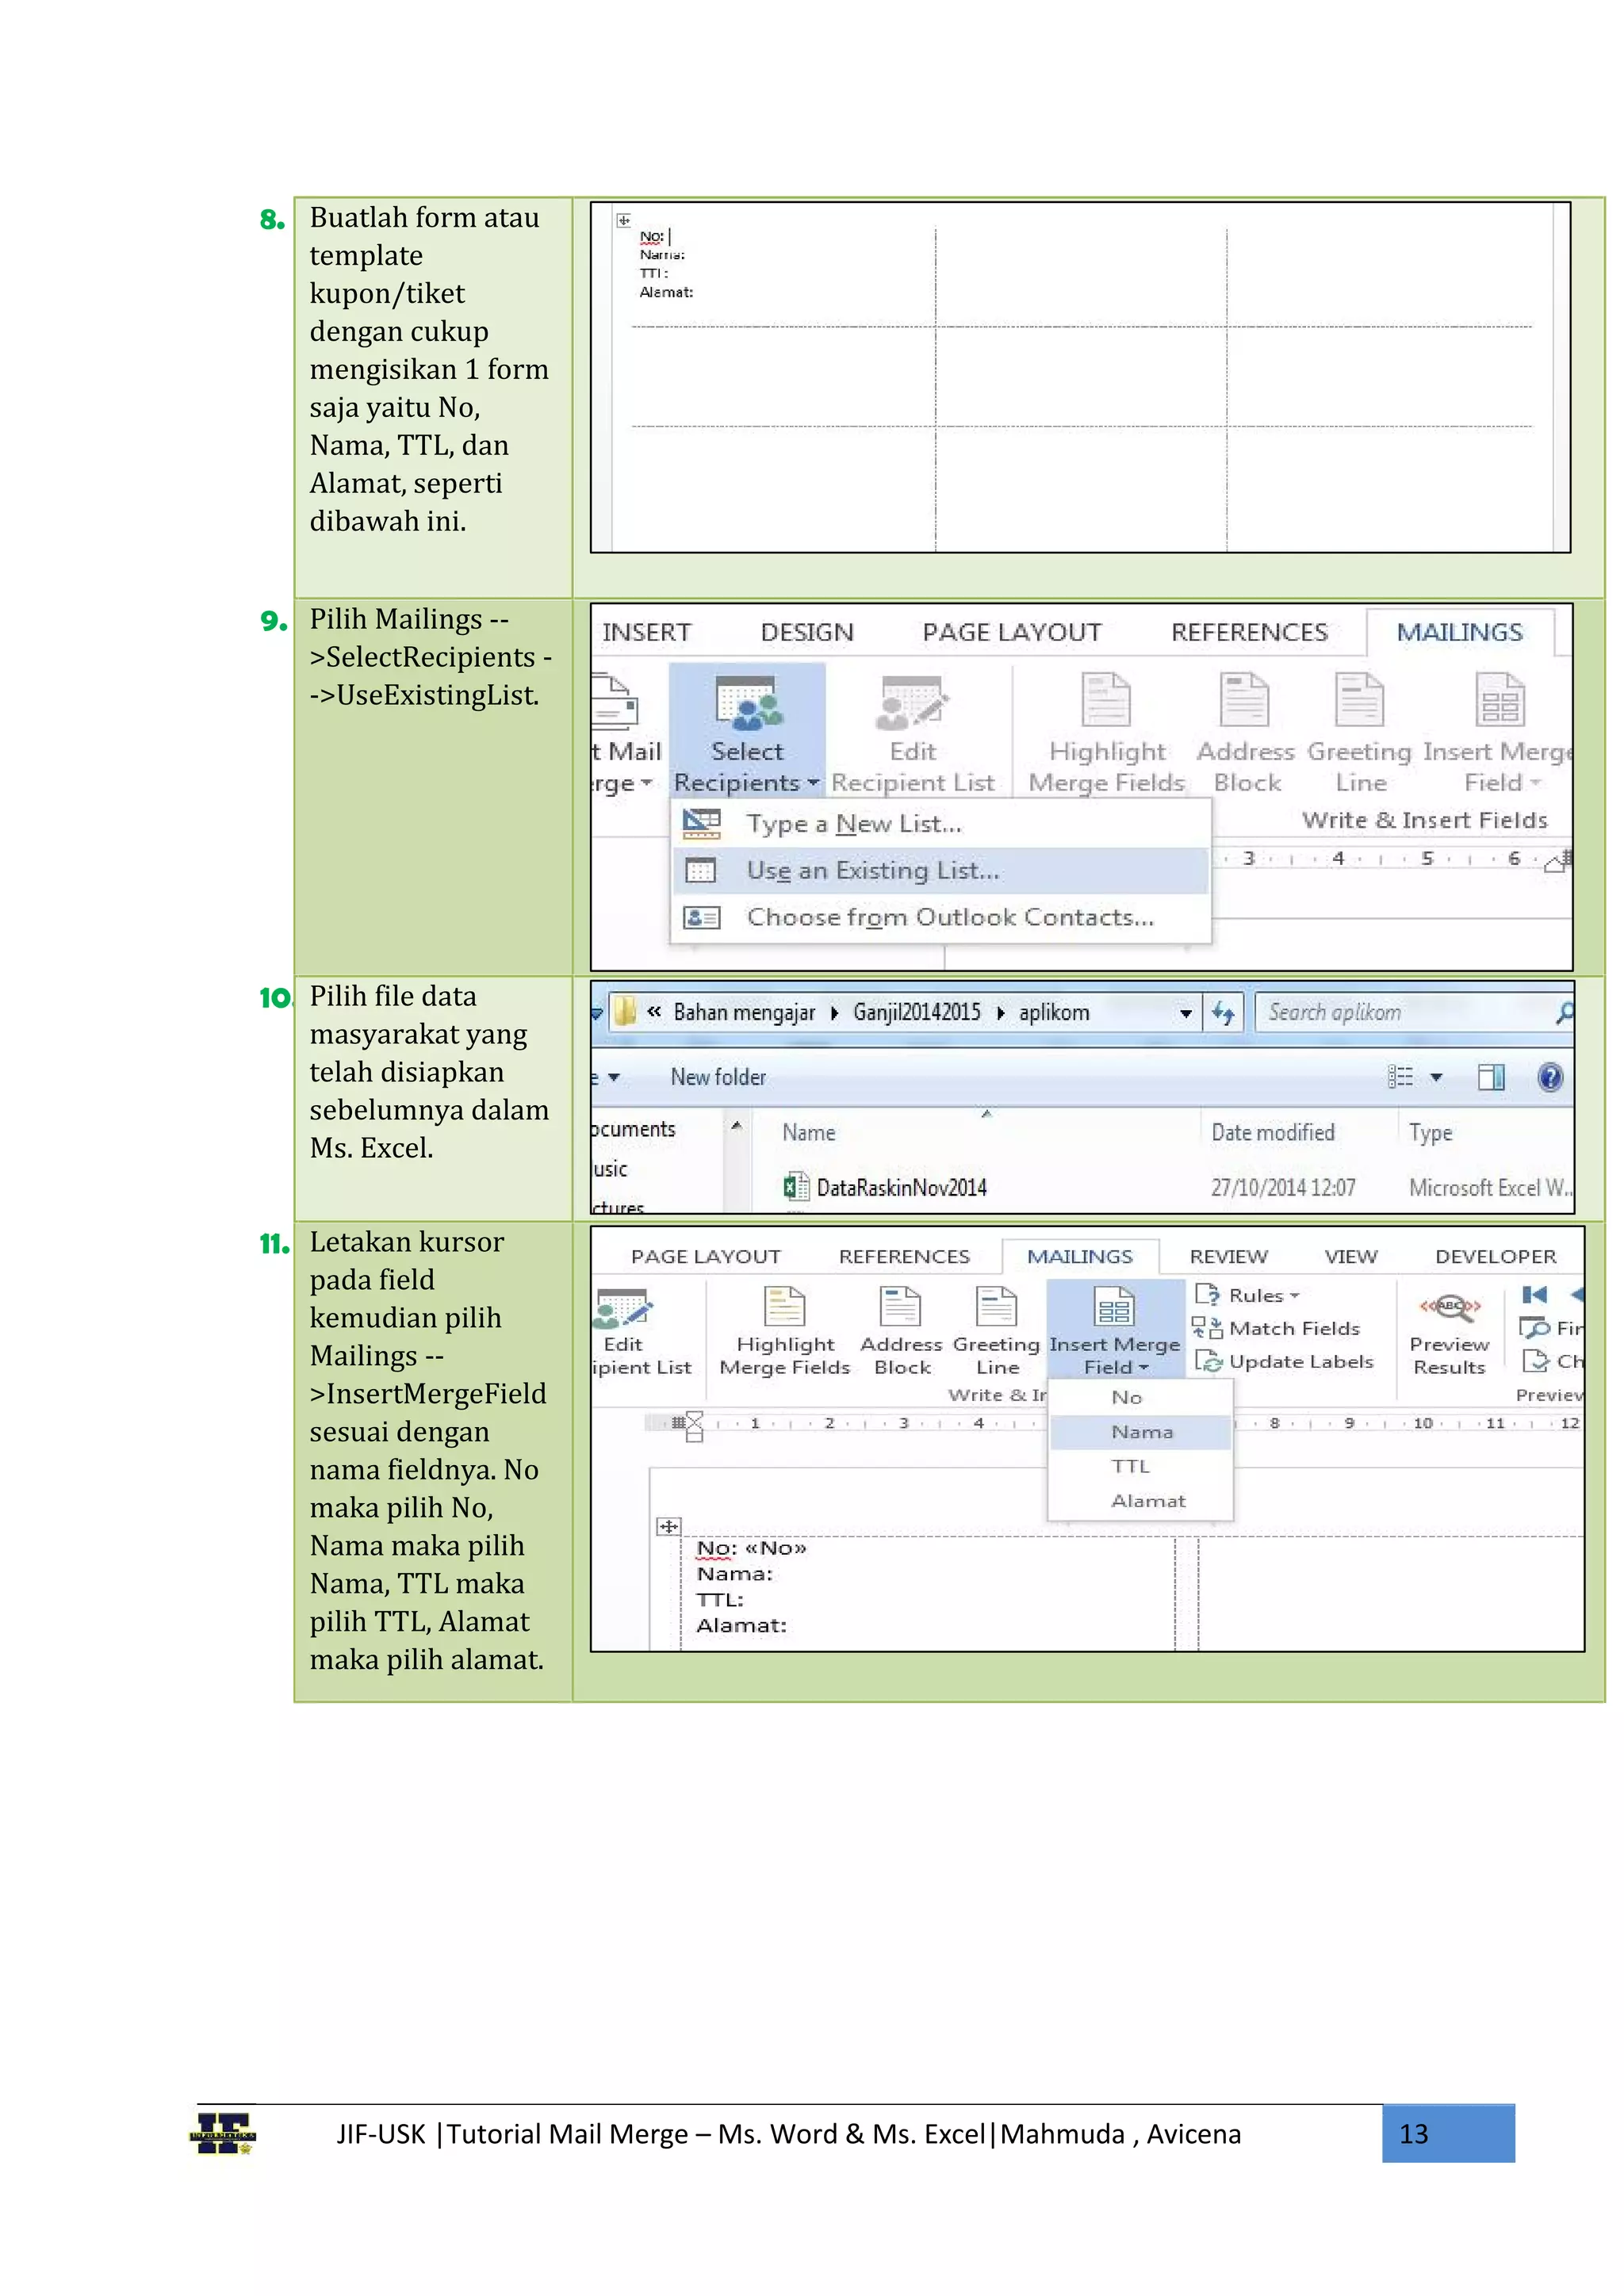Choose the No field from merge field list
Screen dimensions: 1624x2296
click(x=1140, y=1397)
